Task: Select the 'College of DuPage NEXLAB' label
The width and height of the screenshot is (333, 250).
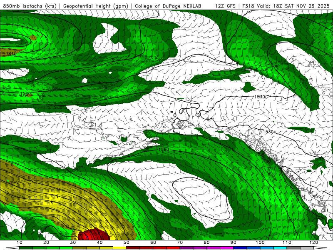Action: coord(168,6)
